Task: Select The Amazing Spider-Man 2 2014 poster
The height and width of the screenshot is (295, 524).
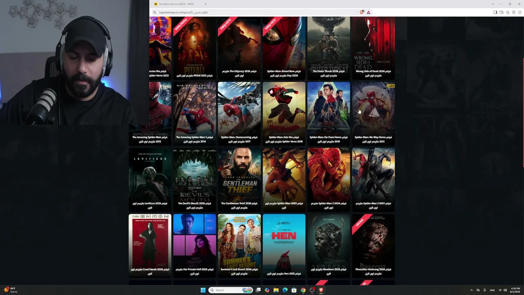Action: coord(194,113)
